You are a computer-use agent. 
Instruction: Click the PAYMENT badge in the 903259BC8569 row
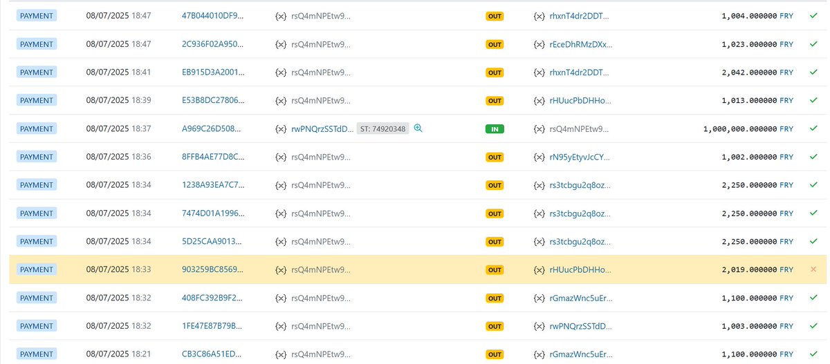point(37,269)
